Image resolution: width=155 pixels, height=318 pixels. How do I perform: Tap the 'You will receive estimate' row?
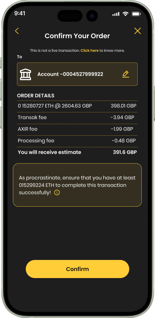pyautogui.click(x=77, y=152)
